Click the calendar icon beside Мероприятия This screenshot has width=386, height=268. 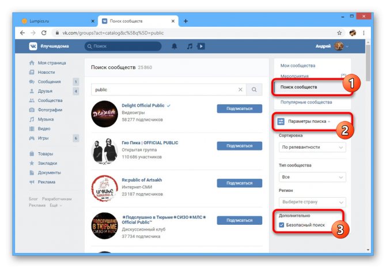[343, 76]
